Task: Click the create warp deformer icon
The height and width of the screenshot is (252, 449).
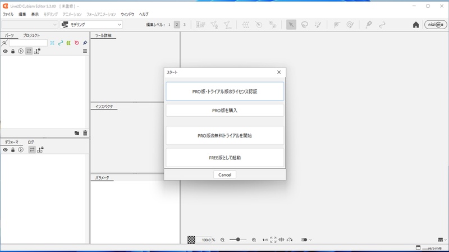Action: pyautogui.click(x=246, y=25)
